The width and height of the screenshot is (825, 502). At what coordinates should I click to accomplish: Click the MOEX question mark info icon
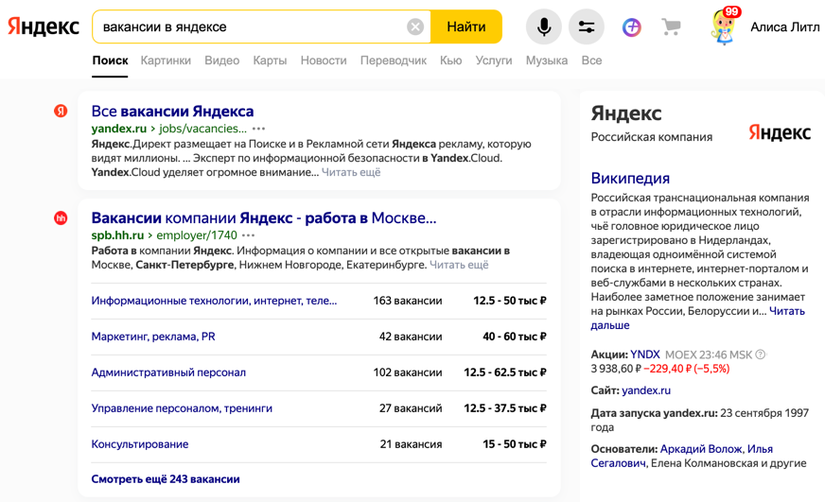tap(761, 355)
